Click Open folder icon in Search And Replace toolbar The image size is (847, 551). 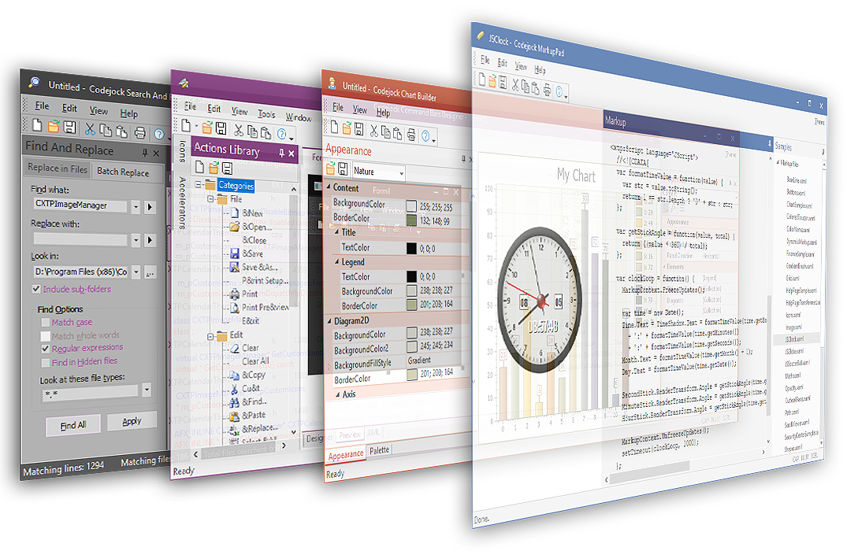coord(53,127)
